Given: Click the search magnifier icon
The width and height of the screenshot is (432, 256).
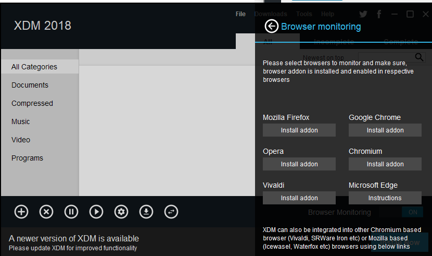Looking at the screenshot, I should coord(419,57).
